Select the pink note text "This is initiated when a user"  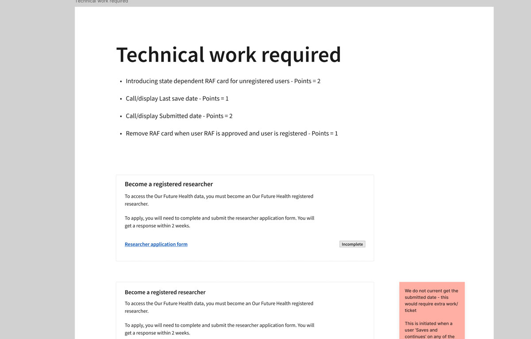429,330
